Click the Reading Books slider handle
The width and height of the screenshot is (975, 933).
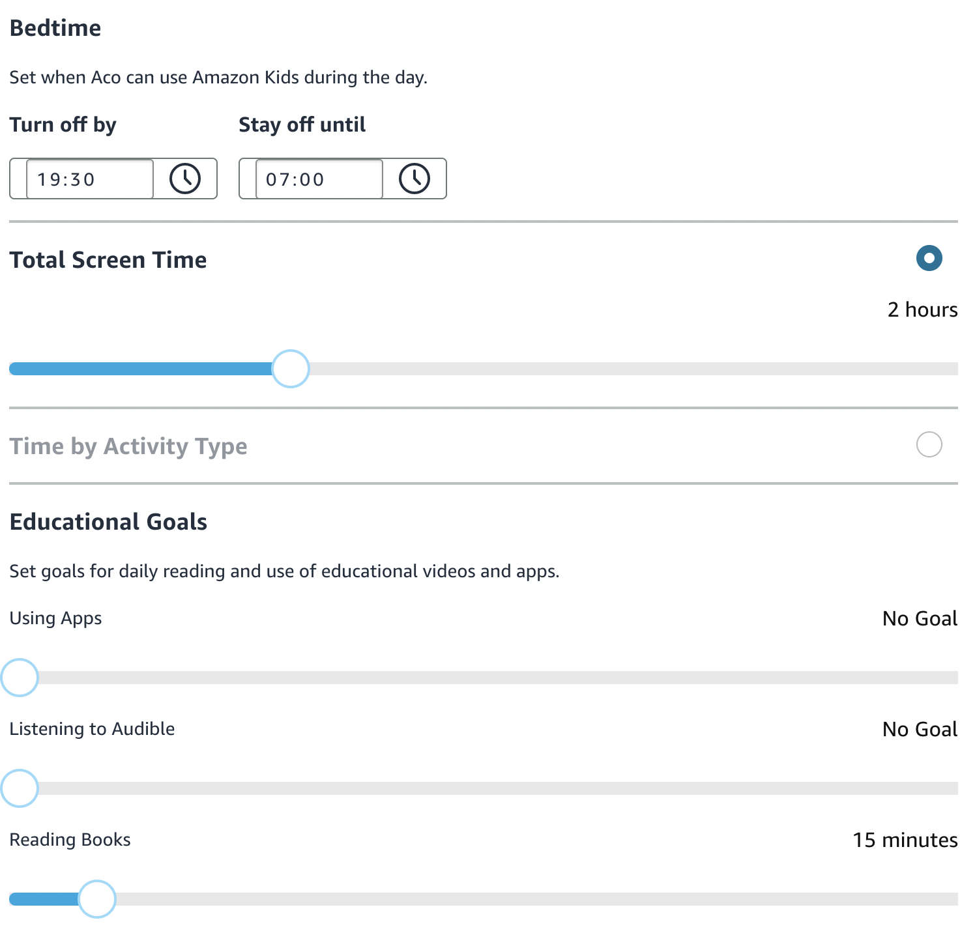[x=96, y=899]
